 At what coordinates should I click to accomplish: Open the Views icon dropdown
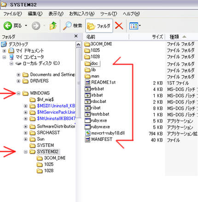click(135, 26)
